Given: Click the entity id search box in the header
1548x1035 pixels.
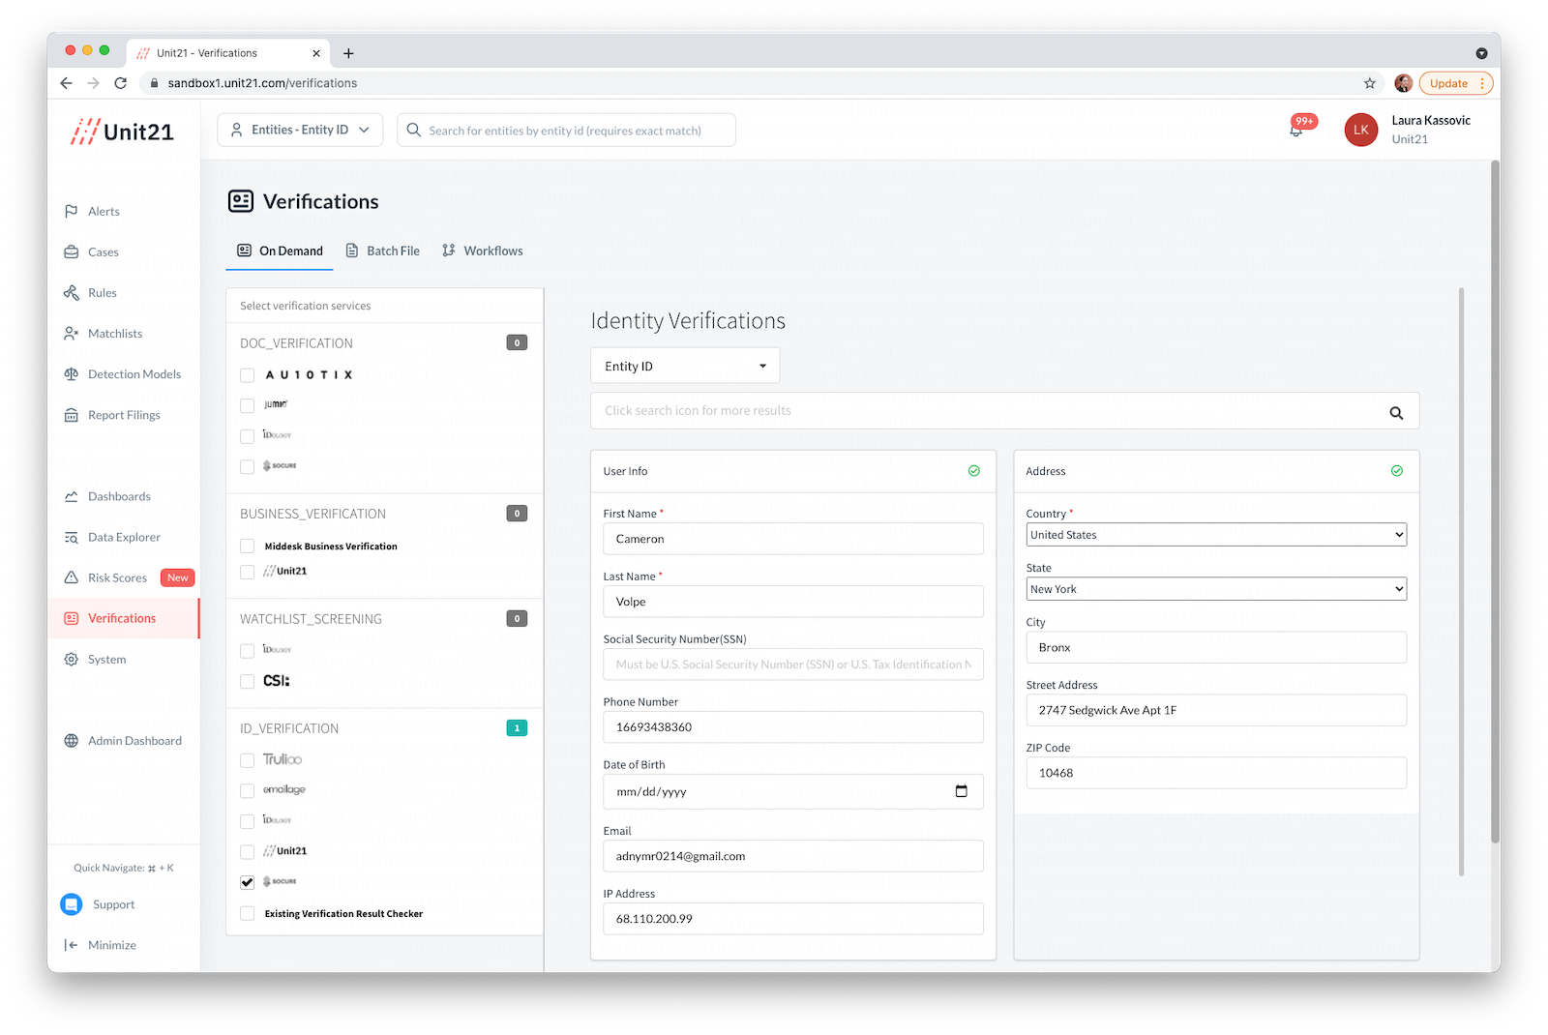Looking at the screenshot, I should tap(566, 130).
